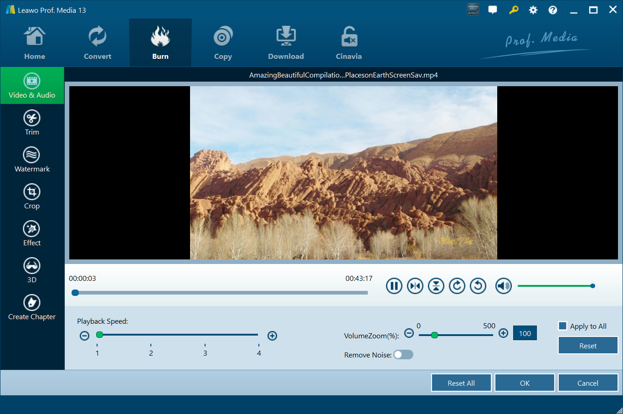
Task: Turn on Remove Noise
Action: tap(403, 354)
